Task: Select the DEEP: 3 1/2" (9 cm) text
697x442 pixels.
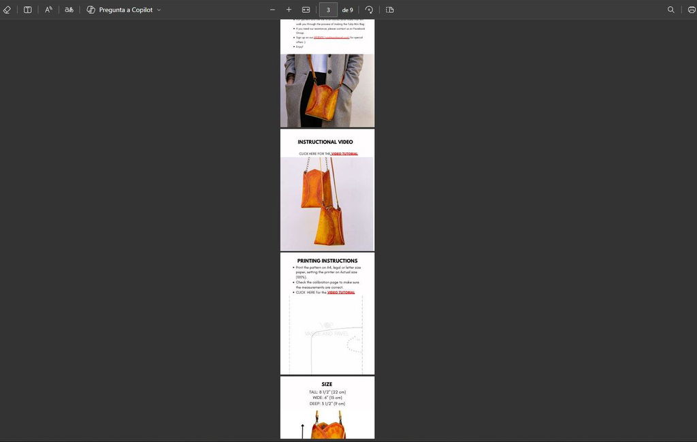Action: pos(327,404)
